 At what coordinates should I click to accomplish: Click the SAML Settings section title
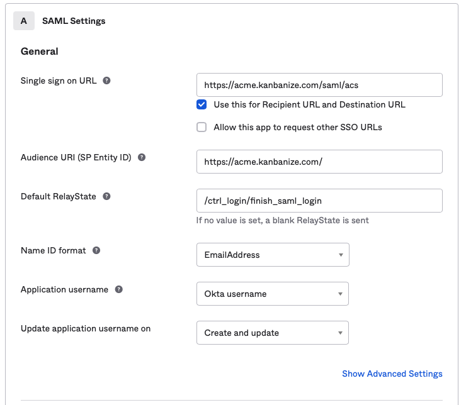click(74, 21)
